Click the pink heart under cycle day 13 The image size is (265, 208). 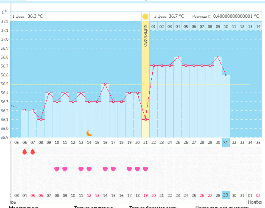(x=81, y=169)
